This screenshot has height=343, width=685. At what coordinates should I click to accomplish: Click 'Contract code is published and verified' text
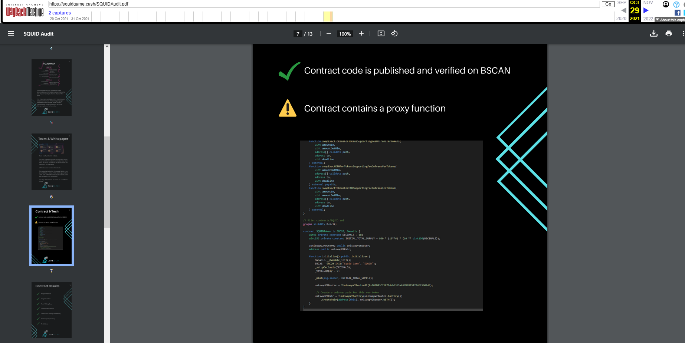click(407, 70)
